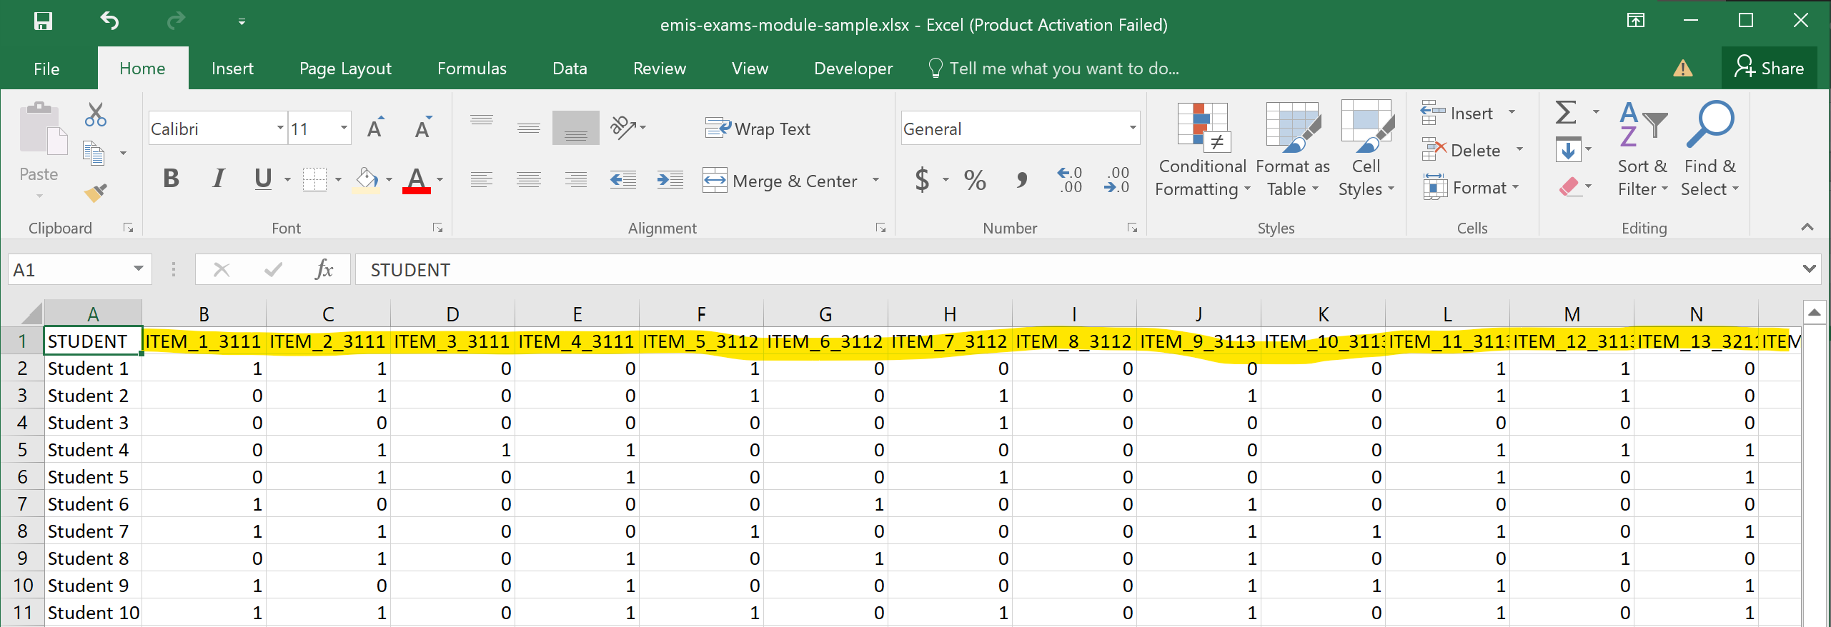Image resolution: width=1831 pixels, height=627 pixels.
Task: Open the Page Layout tab
Action: point(345,69)
